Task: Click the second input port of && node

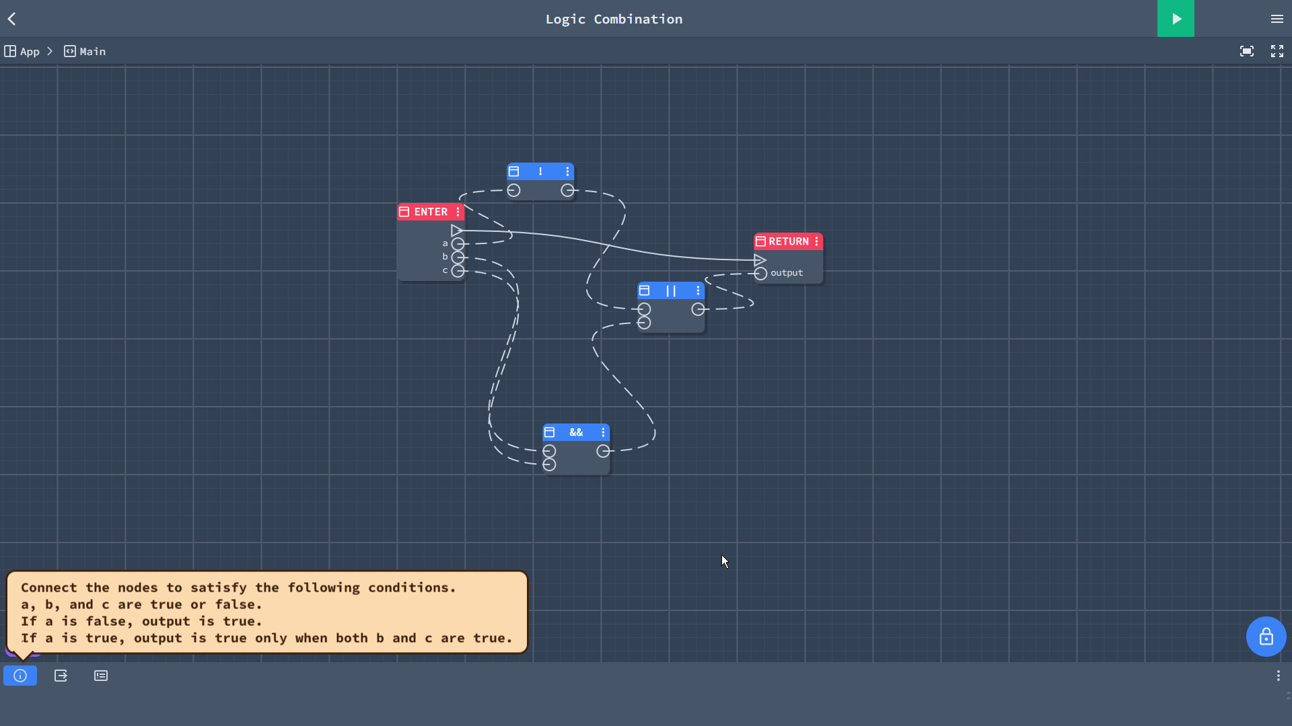Action: (549, 465)
